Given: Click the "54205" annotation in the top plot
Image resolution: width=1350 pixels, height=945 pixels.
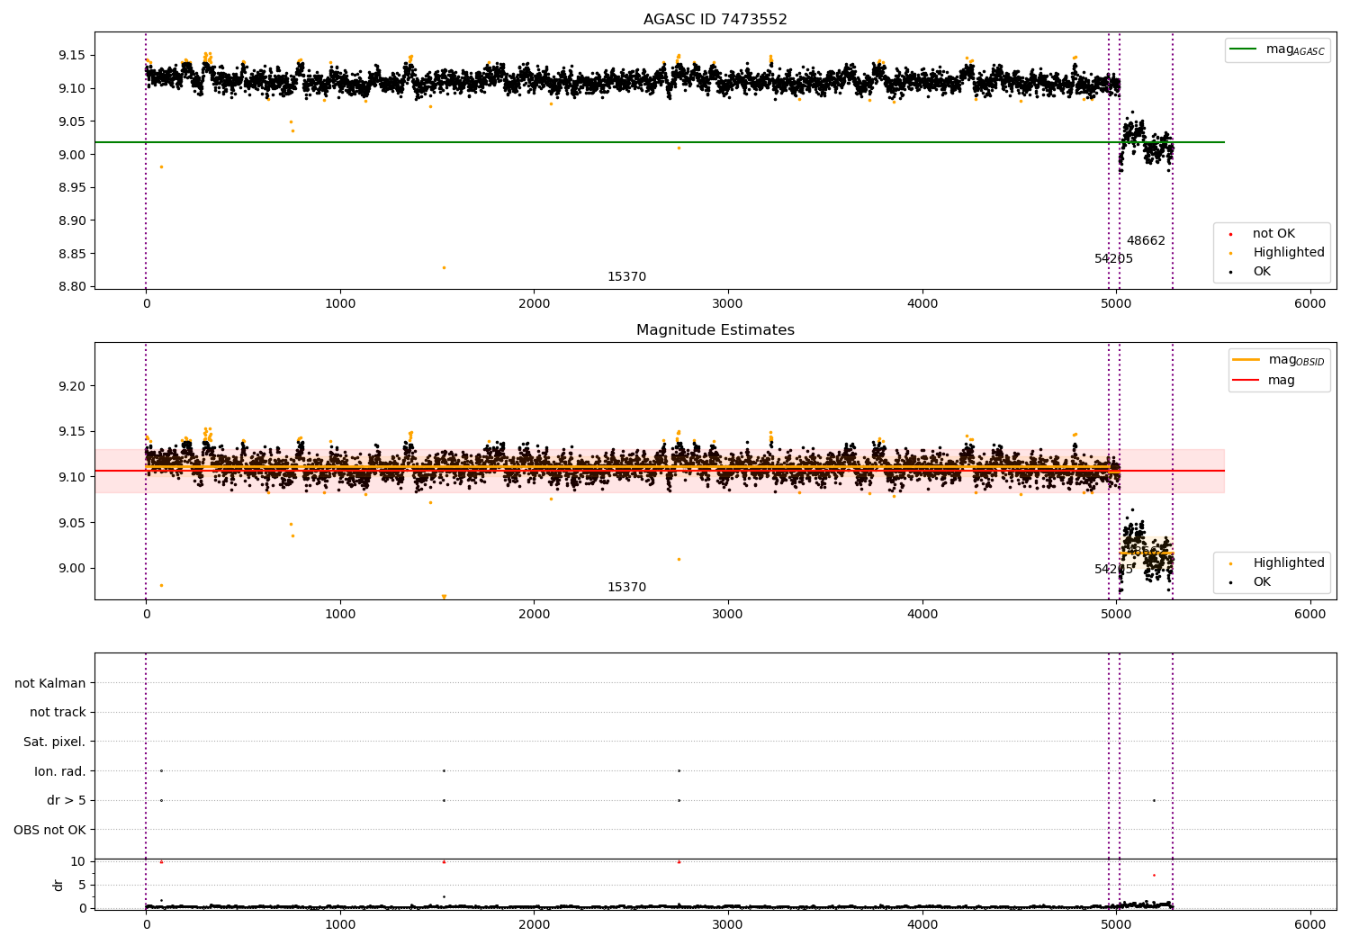Looking at the screenshot, I should point(1113,259).
